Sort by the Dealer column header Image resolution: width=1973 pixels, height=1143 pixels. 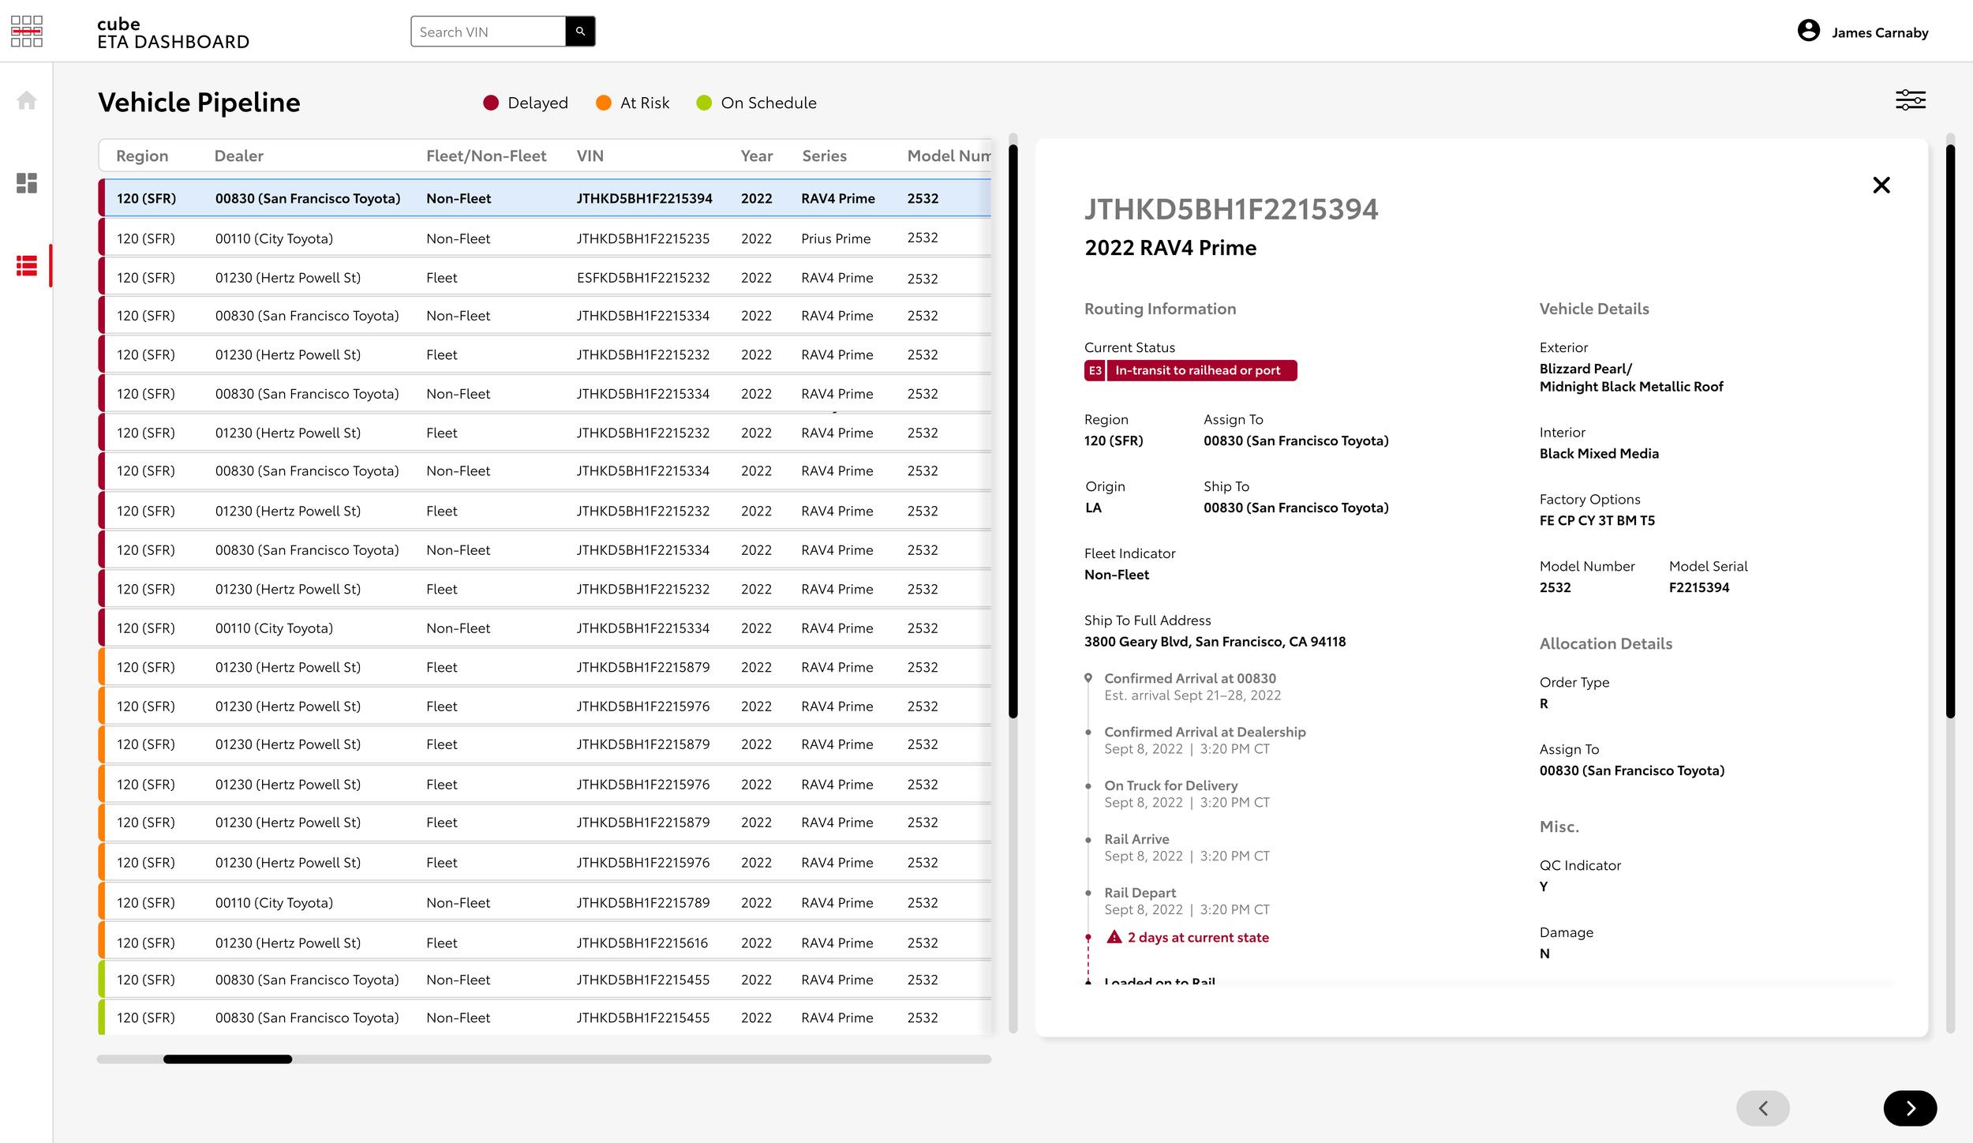pos(238,156)
